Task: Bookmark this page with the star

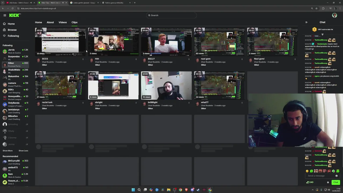Action: (x=316, y=8)
